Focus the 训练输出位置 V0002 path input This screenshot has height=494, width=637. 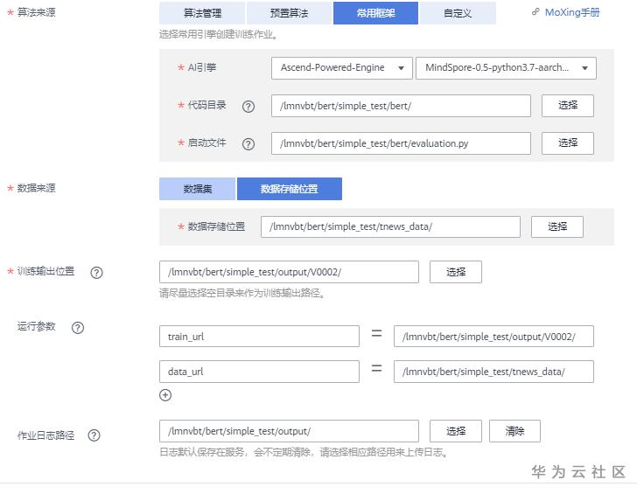coord(289,272)
